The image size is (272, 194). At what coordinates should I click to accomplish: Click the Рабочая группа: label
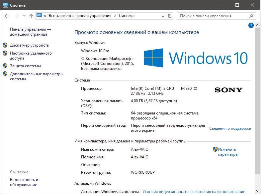click(96, 172)
